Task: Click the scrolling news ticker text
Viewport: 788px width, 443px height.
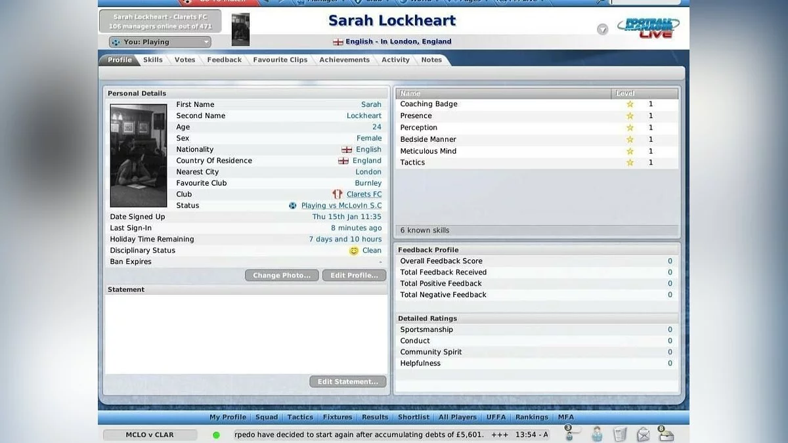Action: coord(391,435)
